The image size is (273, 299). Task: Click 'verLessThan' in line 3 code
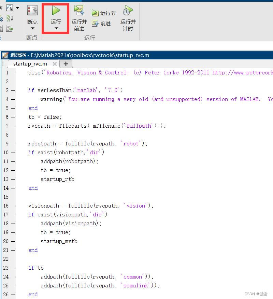55,90
